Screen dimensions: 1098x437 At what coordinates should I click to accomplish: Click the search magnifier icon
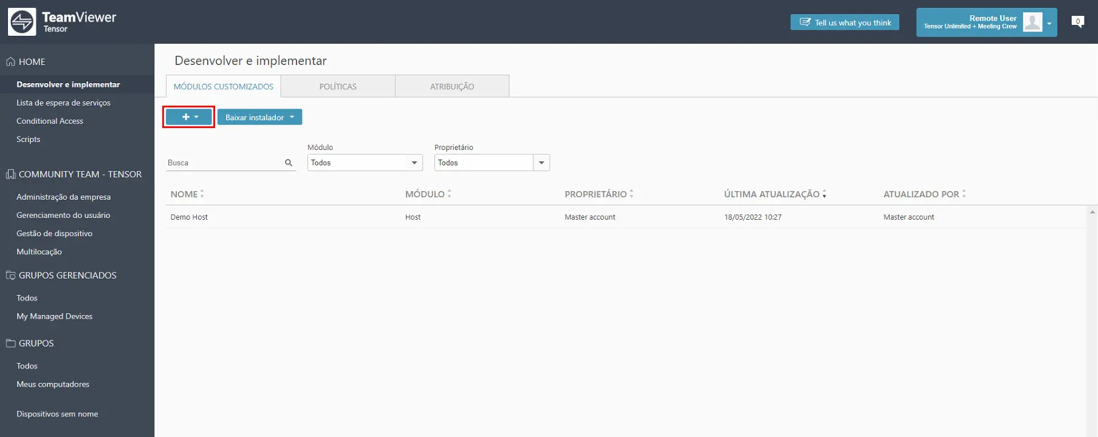[289, 163]
